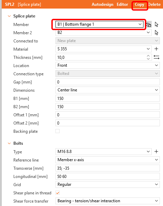Open the Member B1 Bottom flange dropdown
Viewport: 163px width, 206px height.
click(99, 24)
